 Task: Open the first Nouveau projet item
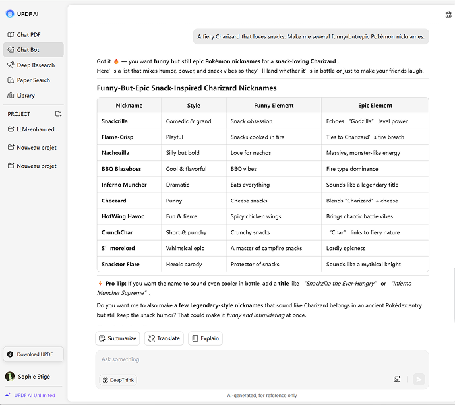pos(36,148)
